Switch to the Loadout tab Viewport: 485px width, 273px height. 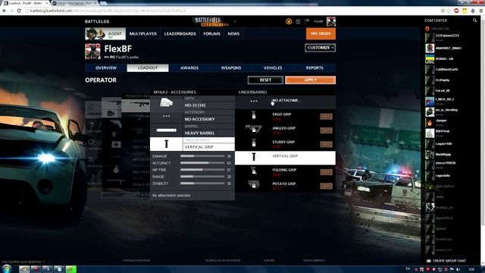click(148, 67)
